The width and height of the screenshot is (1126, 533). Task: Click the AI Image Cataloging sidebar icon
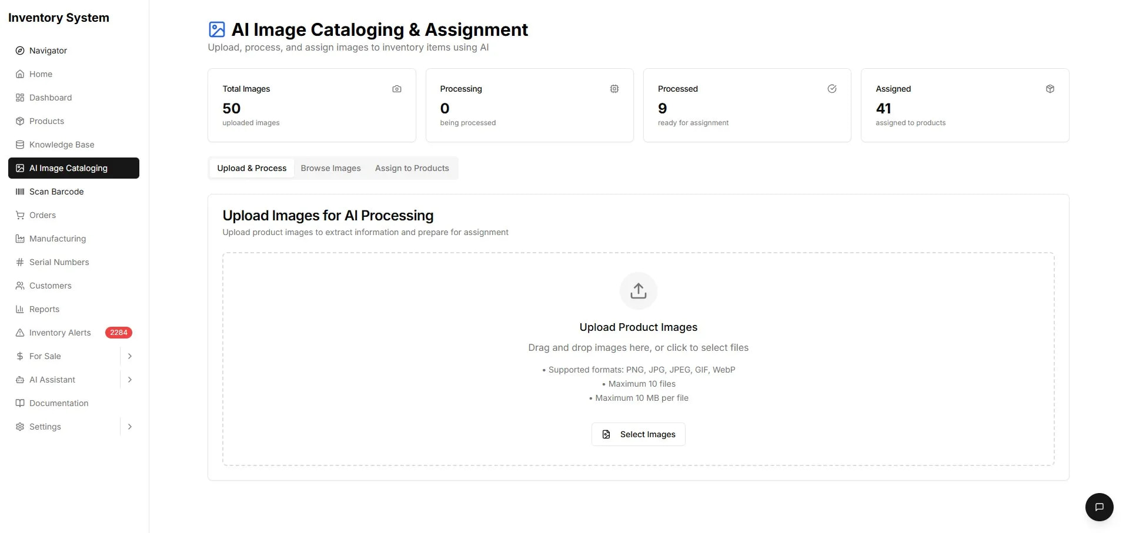[x=20, y=168]
